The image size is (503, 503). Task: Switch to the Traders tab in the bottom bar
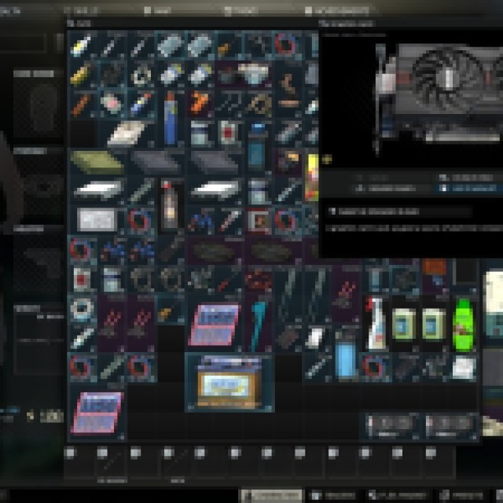tap(338, 496)
